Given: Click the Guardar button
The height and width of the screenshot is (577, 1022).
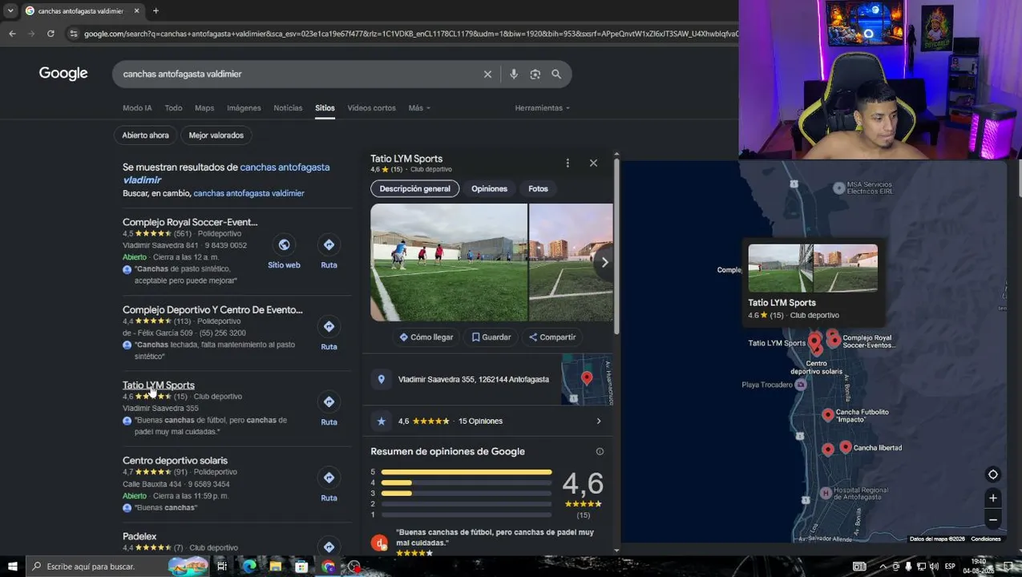Looking at the screenshot, I should pos(491,337).
